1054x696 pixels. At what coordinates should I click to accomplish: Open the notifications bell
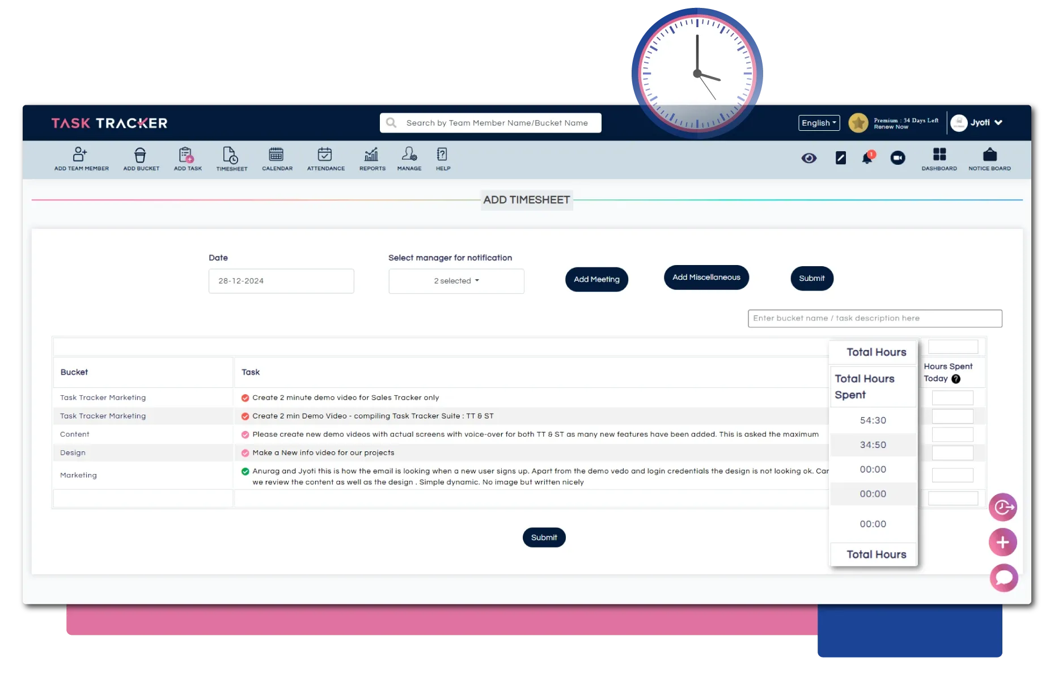[x=867, y=158]
